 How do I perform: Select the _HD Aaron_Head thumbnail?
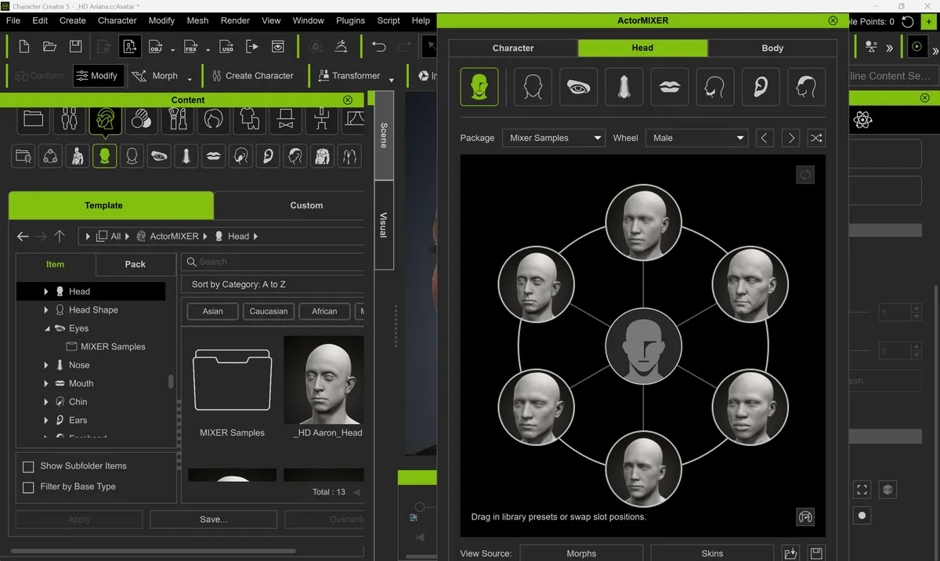click(324, 386)
